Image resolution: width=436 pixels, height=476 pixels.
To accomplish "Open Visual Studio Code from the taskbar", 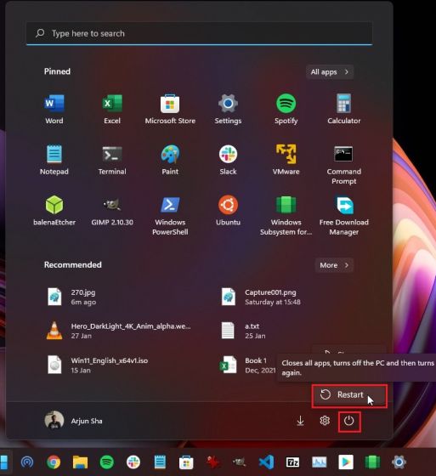I will [x=266, y=462].
